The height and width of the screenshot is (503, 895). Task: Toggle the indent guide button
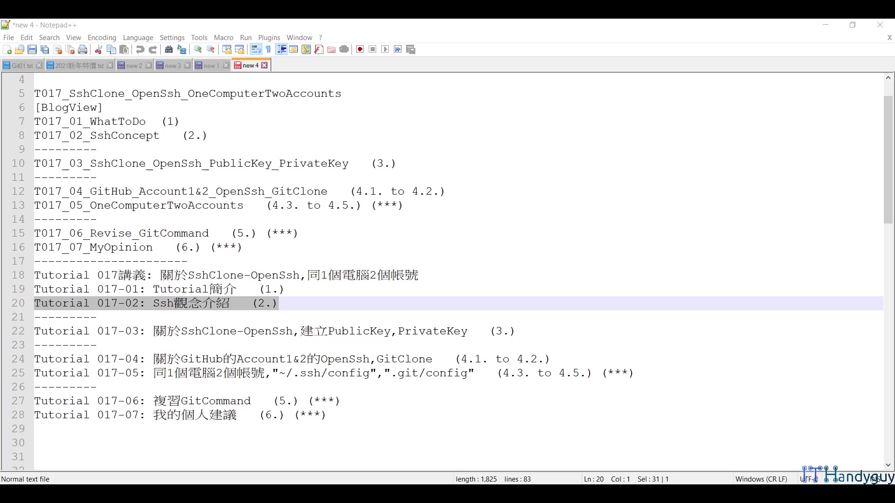(x=281, y=49)
